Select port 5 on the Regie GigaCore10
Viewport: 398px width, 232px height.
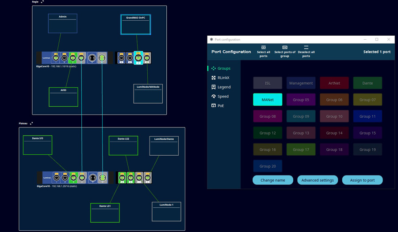click(121, 58)
